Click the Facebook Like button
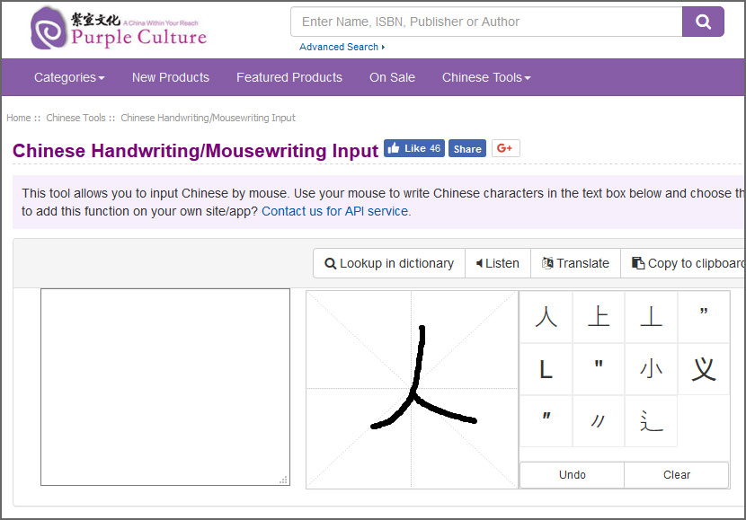 point(414,148)
